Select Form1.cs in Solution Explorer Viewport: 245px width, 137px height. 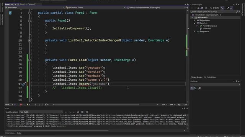tap(204, 23)
